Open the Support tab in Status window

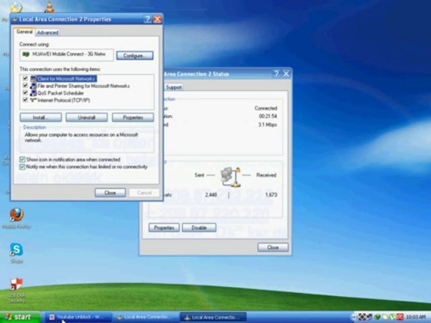(x=174, y=87)
